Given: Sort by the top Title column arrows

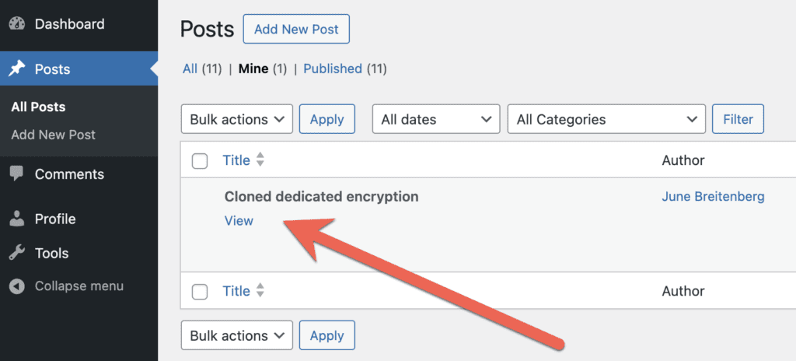Looking at the screenshot, I should pyautogui.click(x=260, y=160).
